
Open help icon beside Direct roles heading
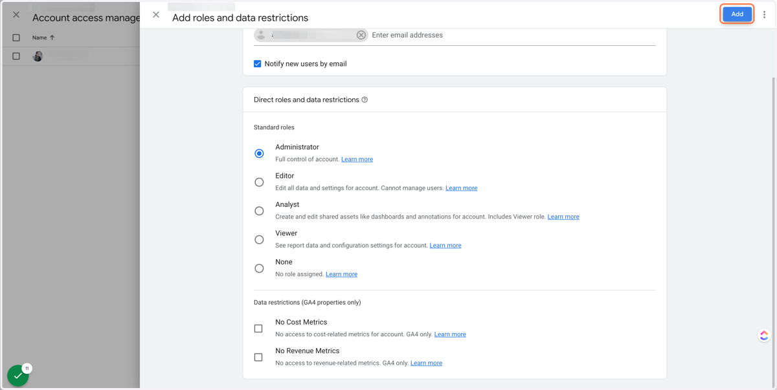(x=365, y=100)
